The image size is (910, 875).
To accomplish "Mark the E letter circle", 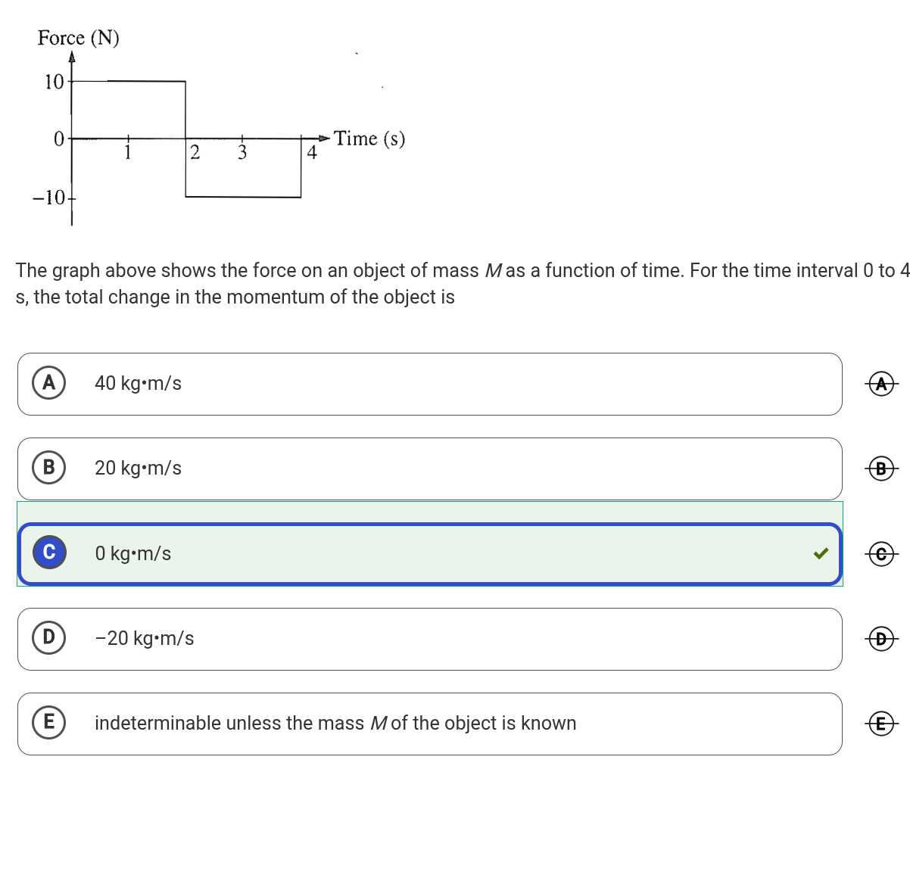I will tap(49, 722).
